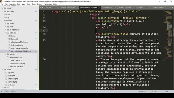Screen dimensions: 174x98
Task: Open main_master.blade.php in the sidebar
Action: [20, 48]
